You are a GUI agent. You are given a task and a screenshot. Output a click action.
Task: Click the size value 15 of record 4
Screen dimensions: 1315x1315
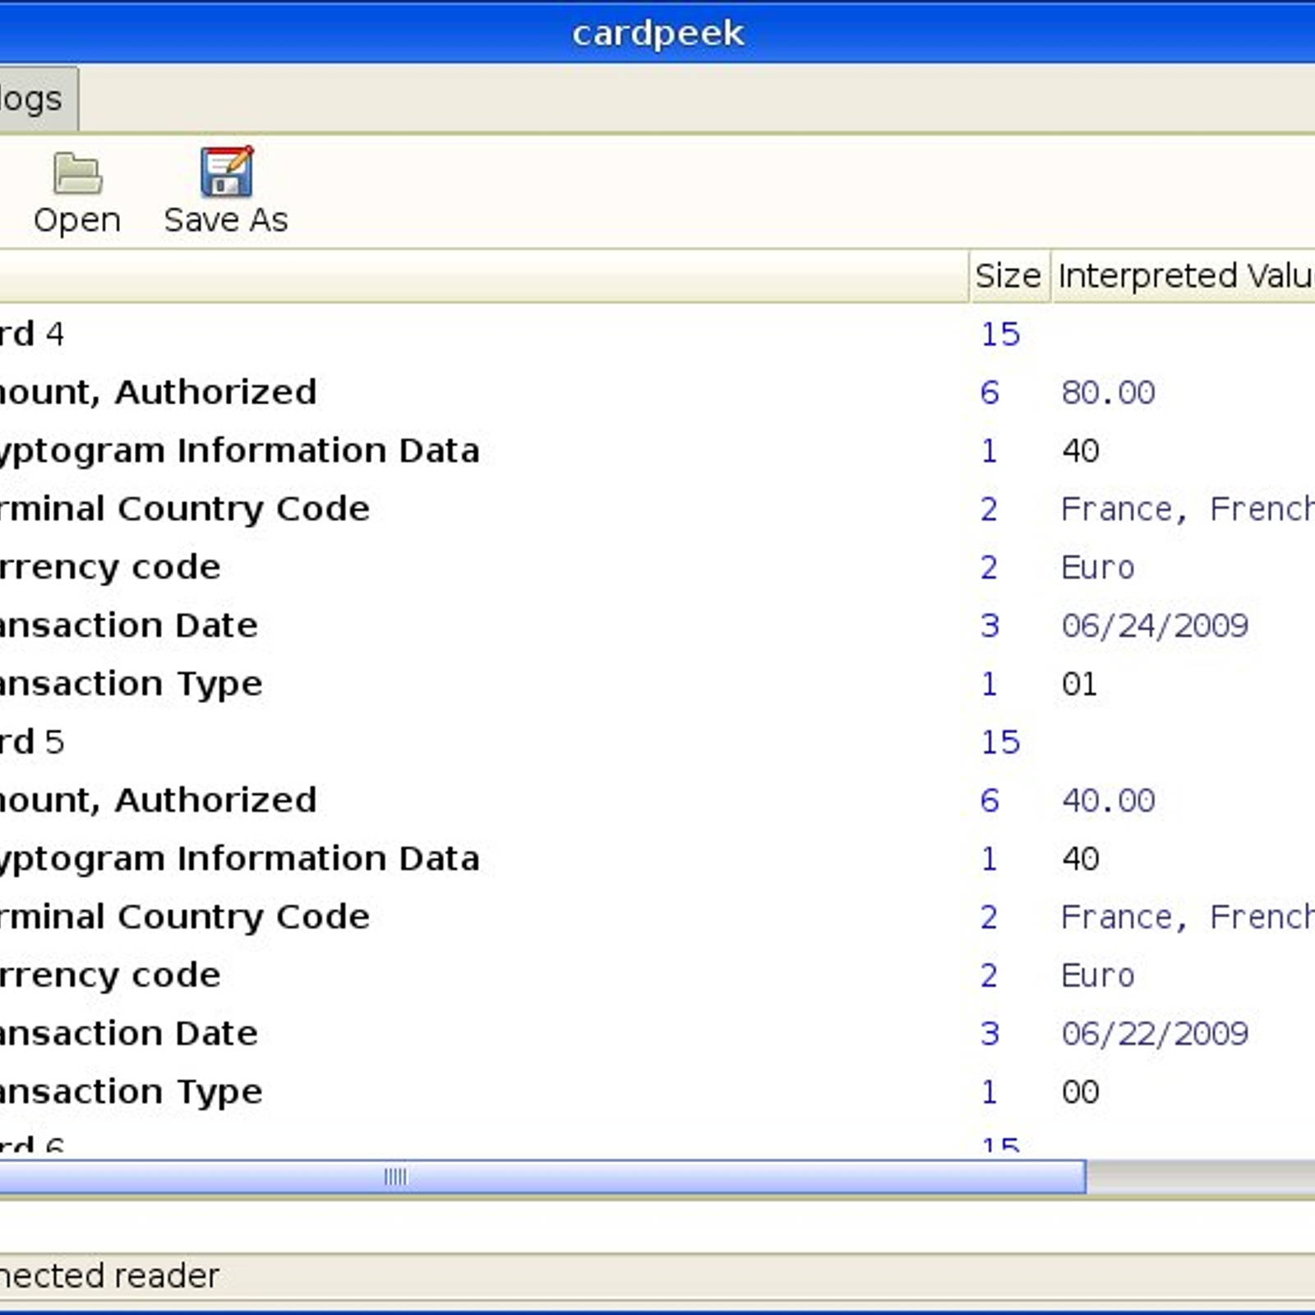[x=1000, y=335]
